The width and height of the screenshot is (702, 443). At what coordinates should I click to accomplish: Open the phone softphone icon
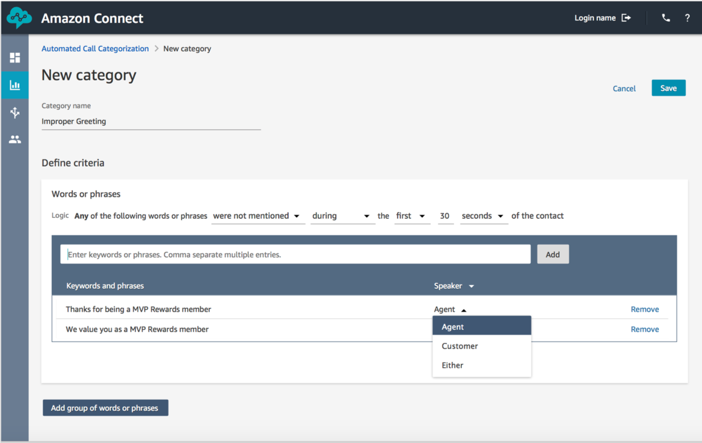(666, 18)
